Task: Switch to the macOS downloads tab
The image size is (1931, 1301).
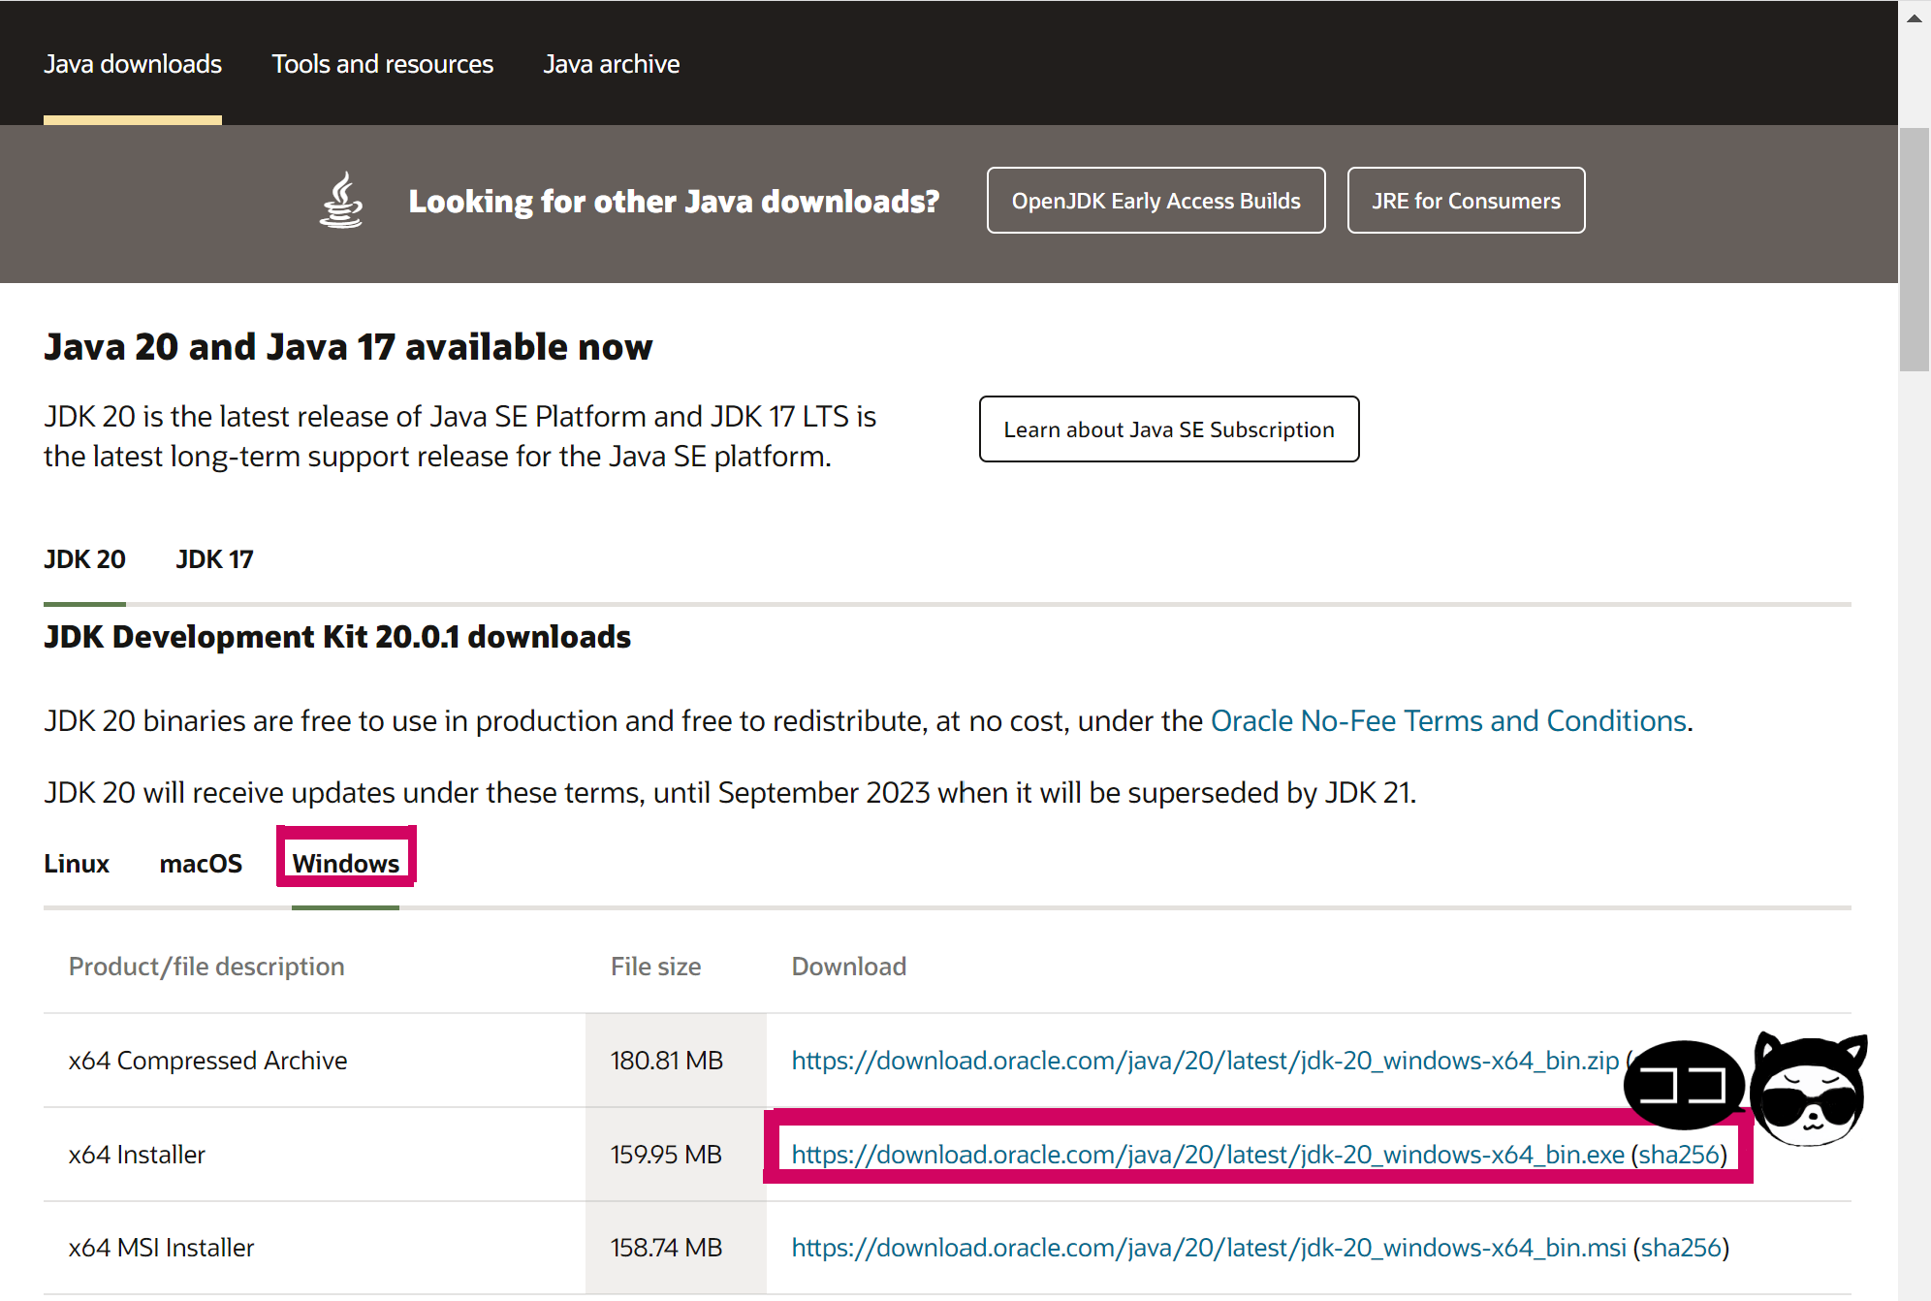Action: tap(201, 863)
